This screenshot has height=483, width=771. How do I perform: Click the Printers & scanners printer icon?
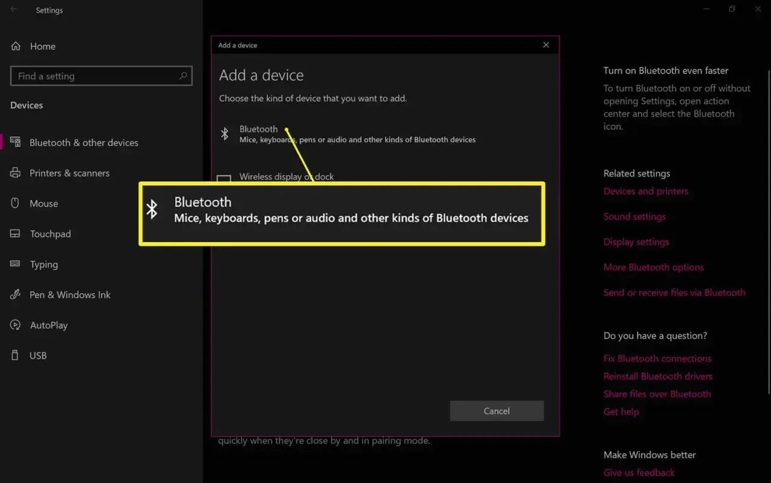[x=16, y=173]
